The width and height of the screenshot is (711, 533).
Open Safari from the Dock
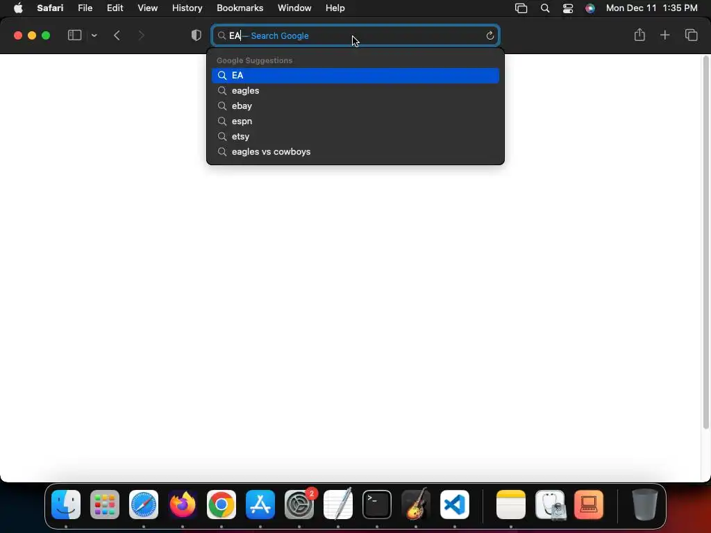coord(144,505)
